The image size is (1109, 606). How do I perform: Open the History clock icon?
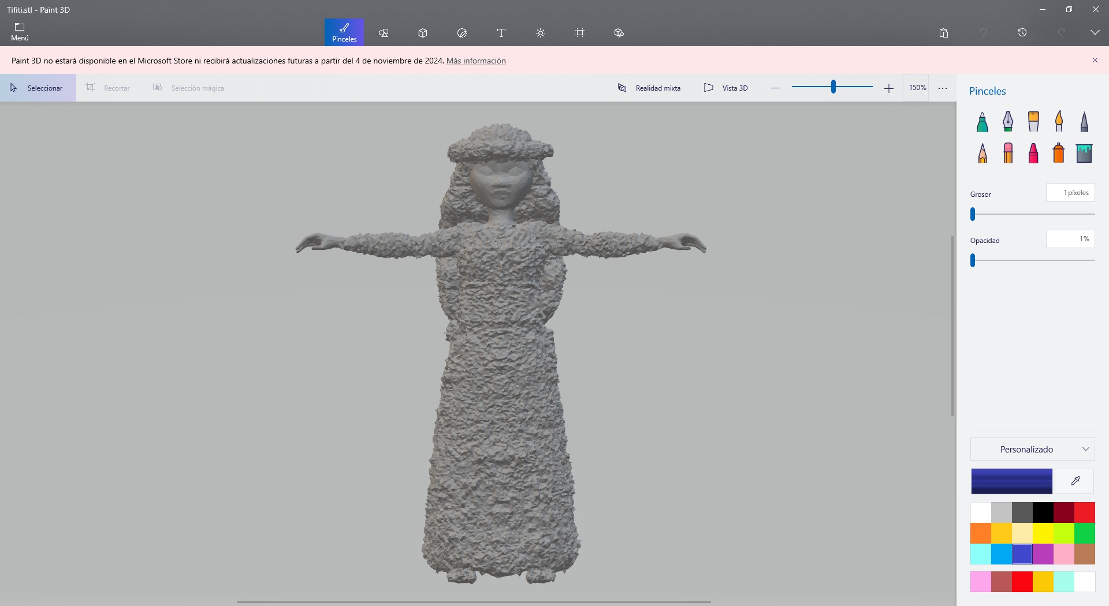click(x=1022, y=33)
